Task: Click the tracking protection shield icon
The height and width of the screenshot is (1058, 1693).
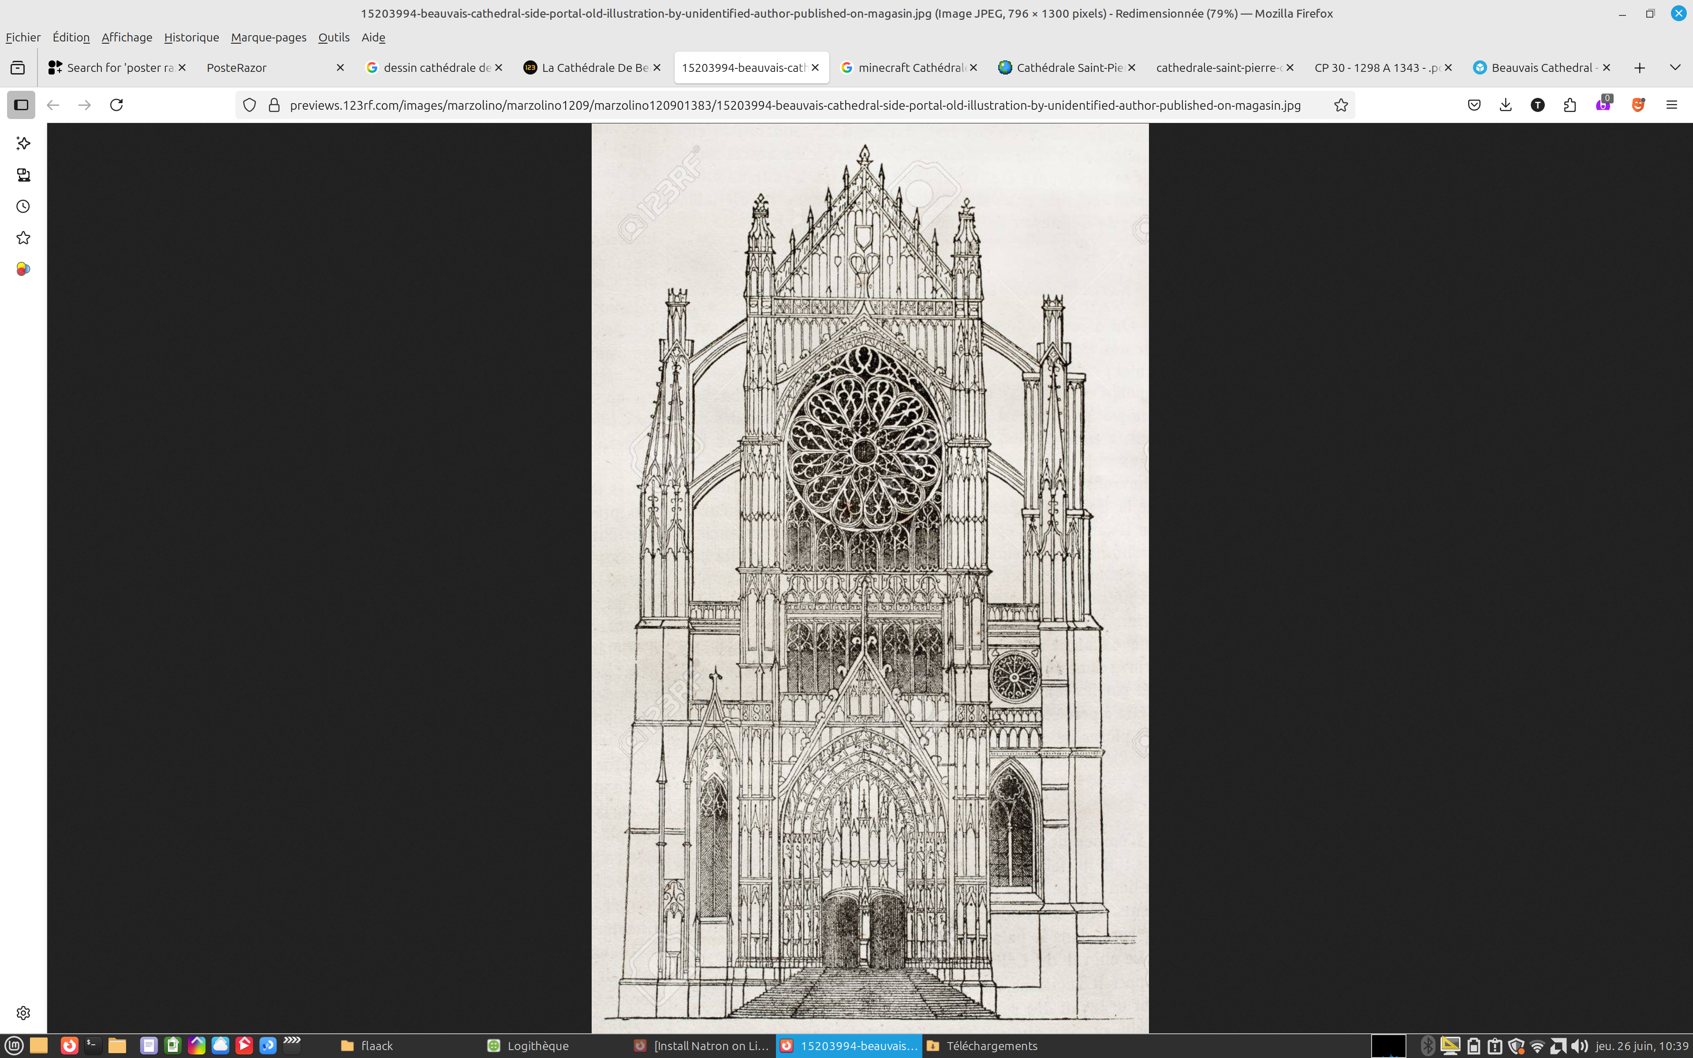Action: (x=249, y=105)
